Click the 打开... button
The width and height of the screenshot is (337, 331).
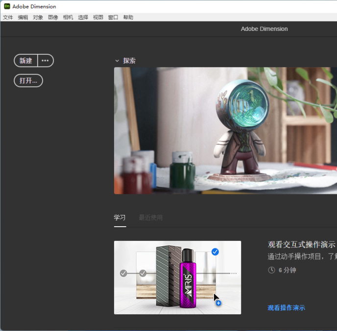pos(28,81)
